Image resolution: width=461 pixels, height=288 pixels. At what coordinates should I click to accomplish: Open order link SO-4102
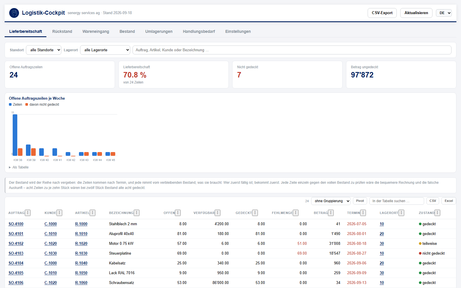tap(16, 243)
